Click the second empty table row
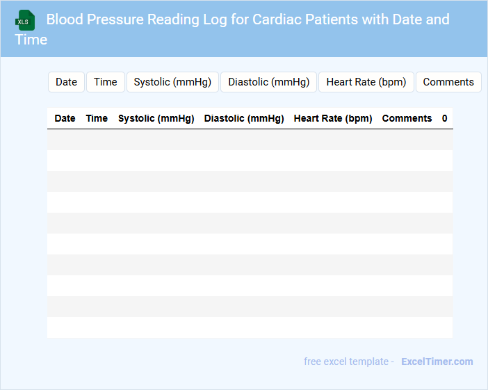Viewport: 488px width, 390px height. click(250, 161)
